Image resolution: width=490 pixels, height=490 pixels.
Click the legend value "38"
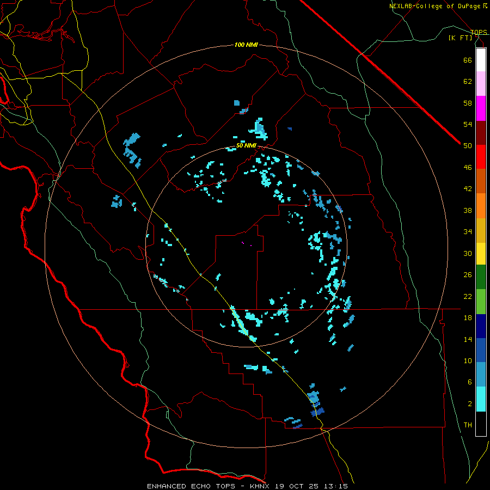[x=468, y=210]
